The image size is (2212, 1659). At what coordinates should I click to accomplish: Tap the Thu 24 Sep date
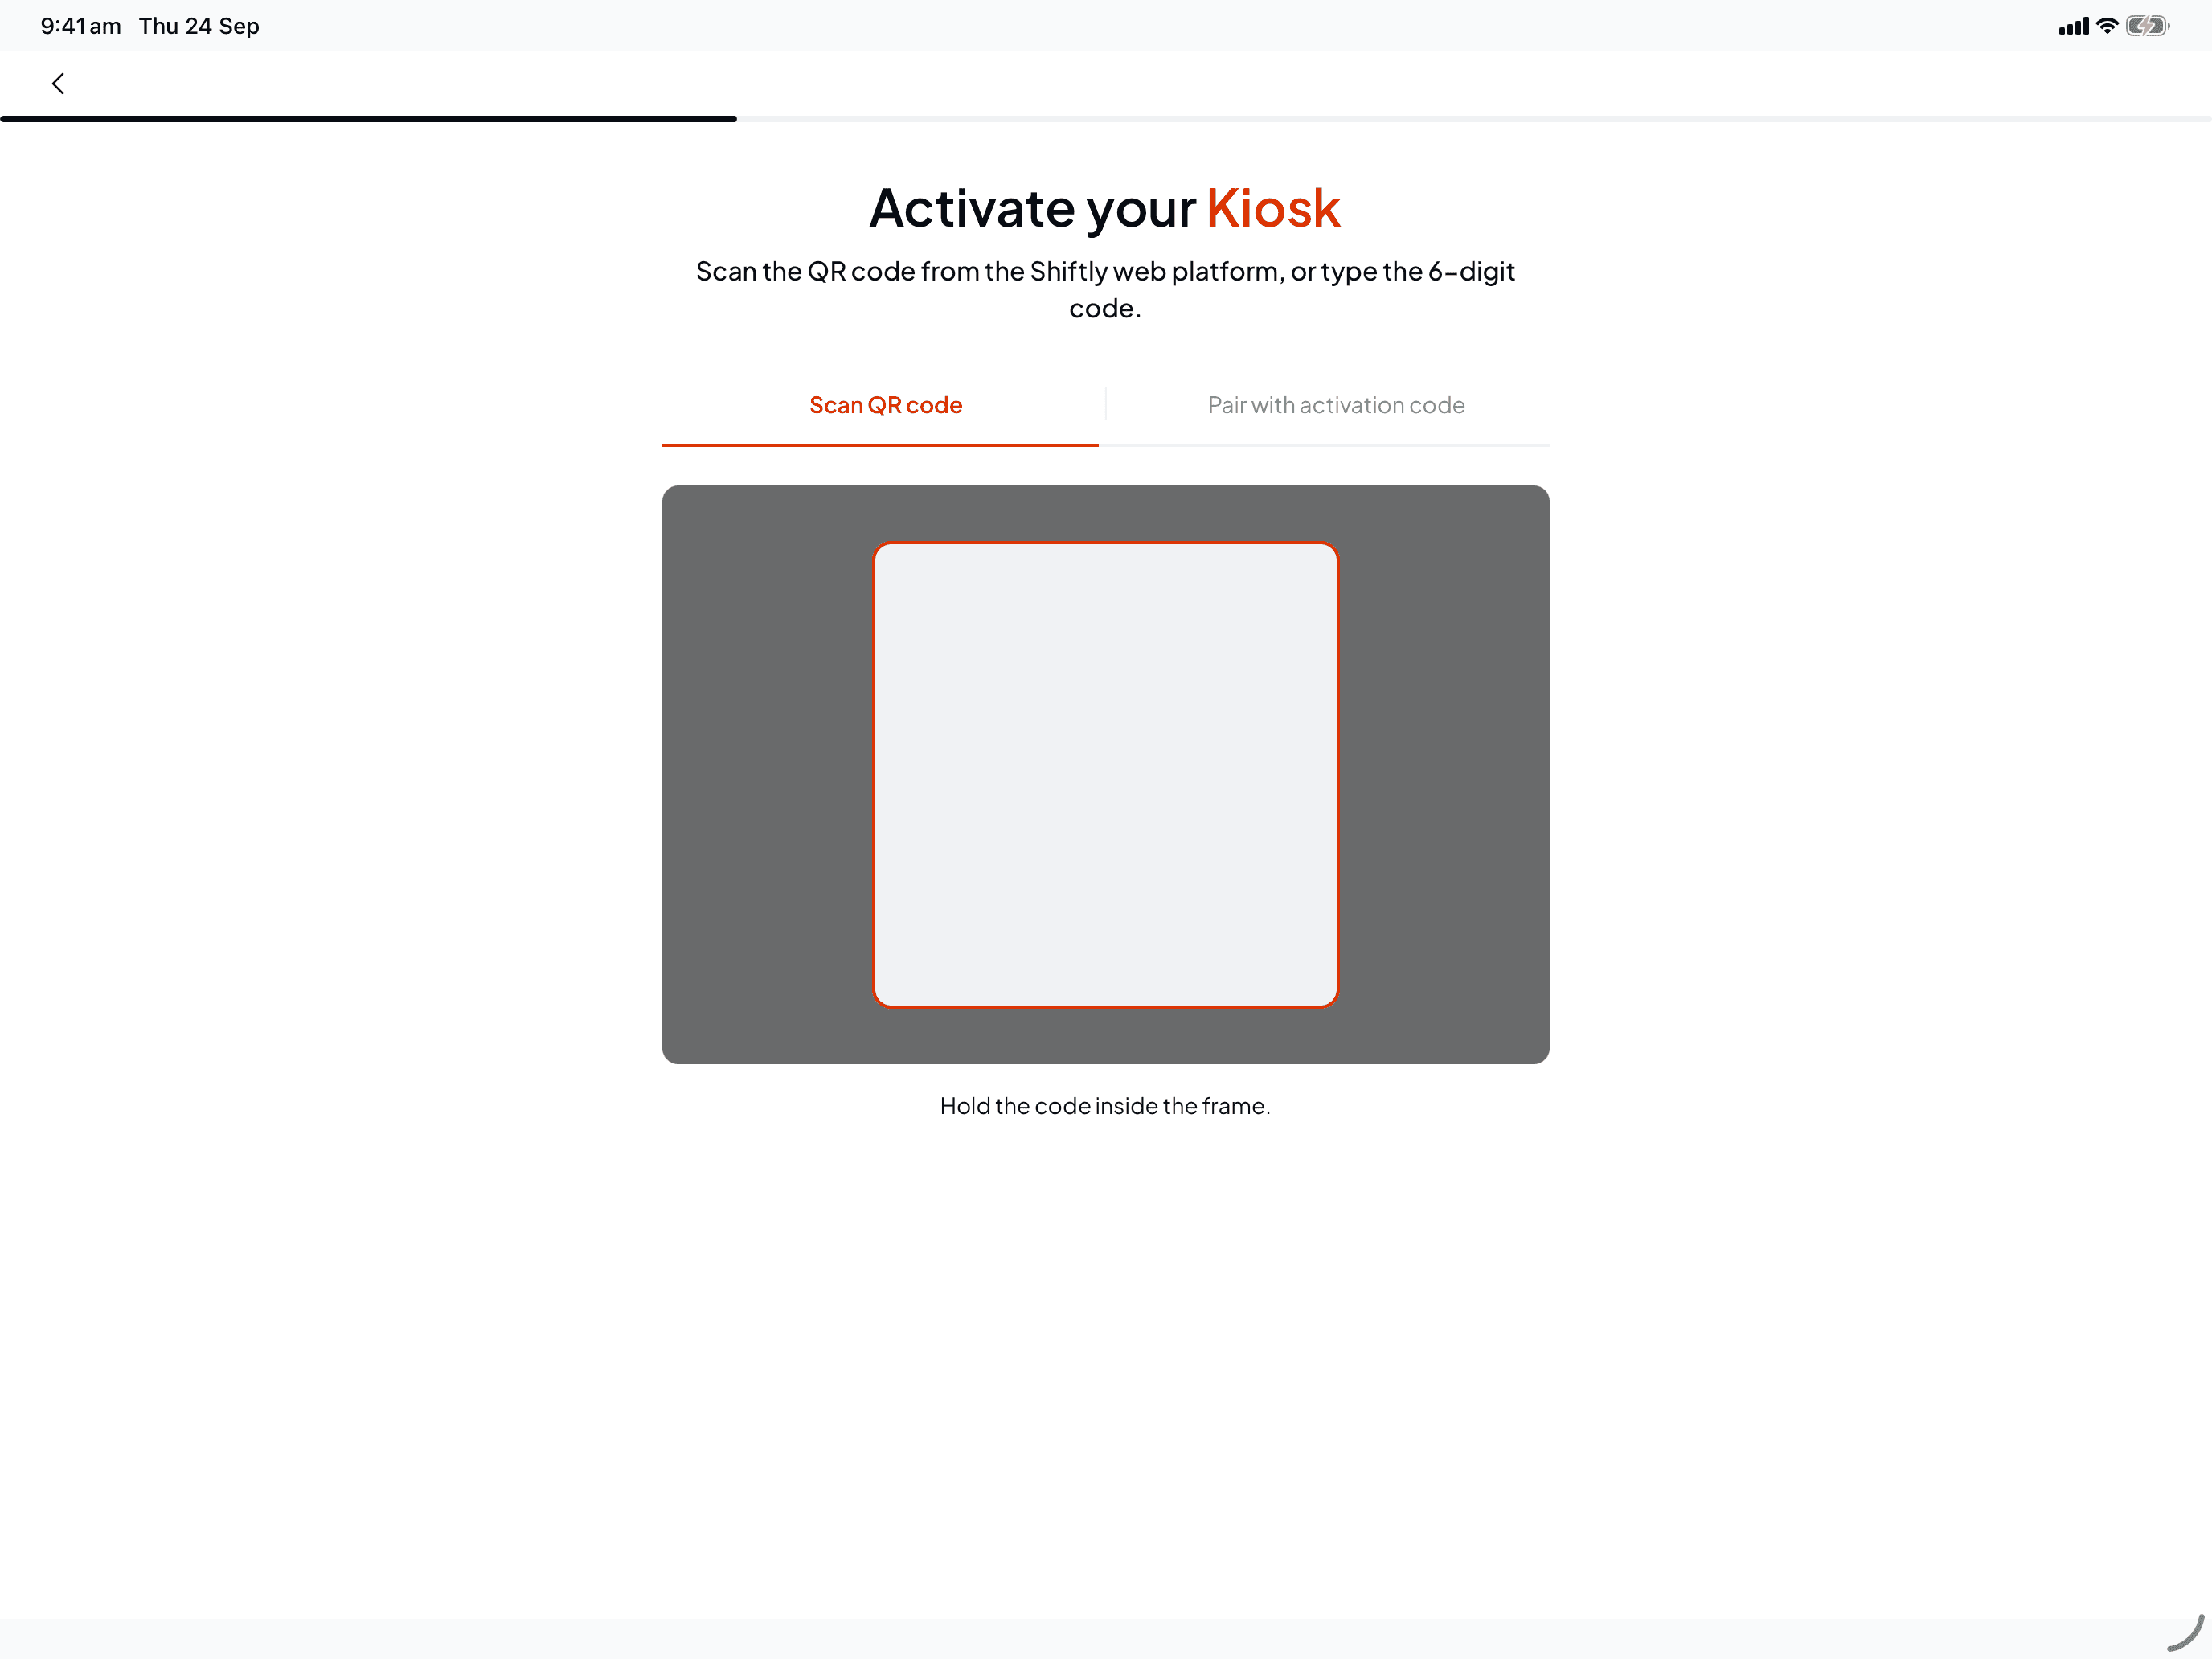pyautogui.click(x=199, y=26)
